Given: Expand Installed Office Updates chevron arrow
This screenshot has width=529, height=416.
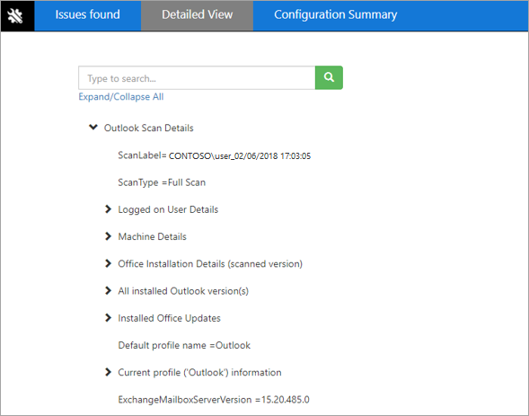Looking at the screenshot, I should coord(108,318).
